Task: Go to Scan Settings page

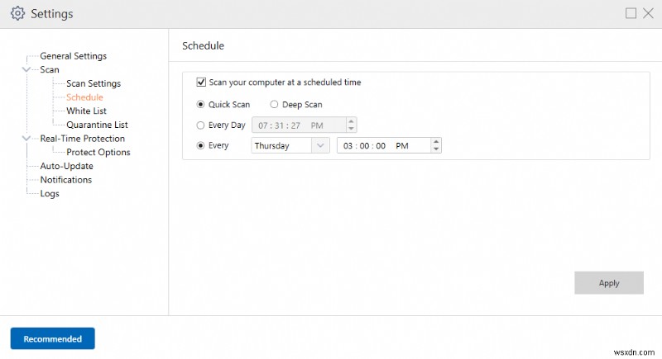Action: pyautogui.click(x=94, y=83)
